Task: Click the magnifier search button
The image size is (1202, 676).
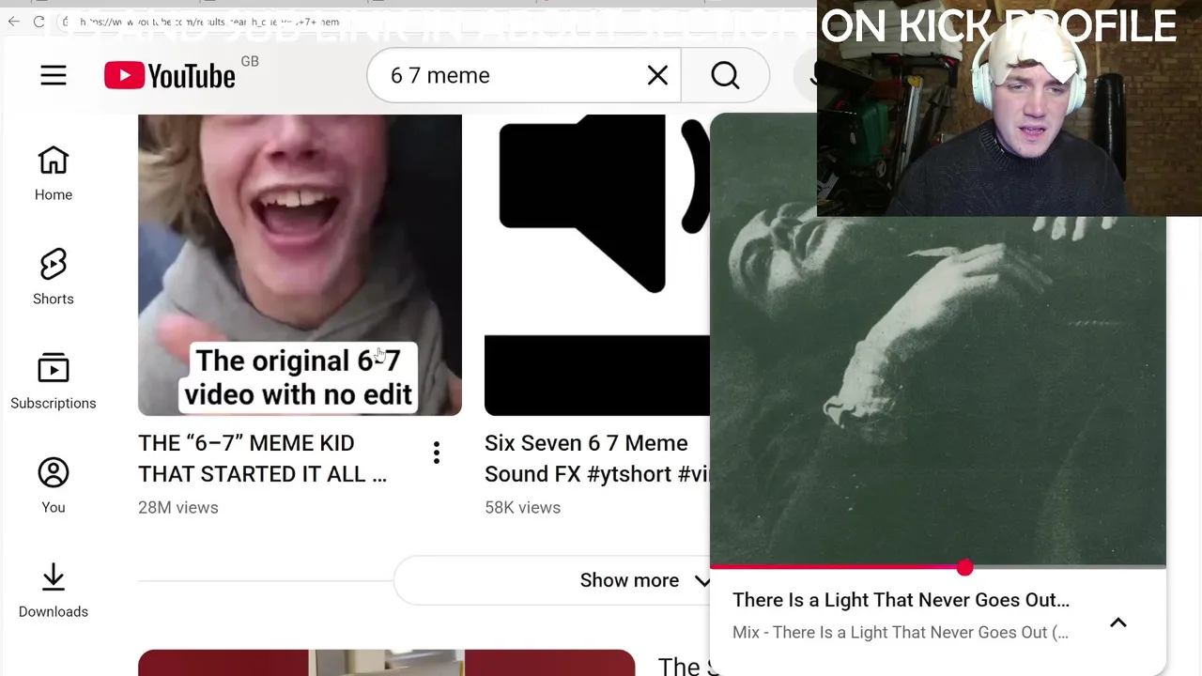Action: (725, 75)
